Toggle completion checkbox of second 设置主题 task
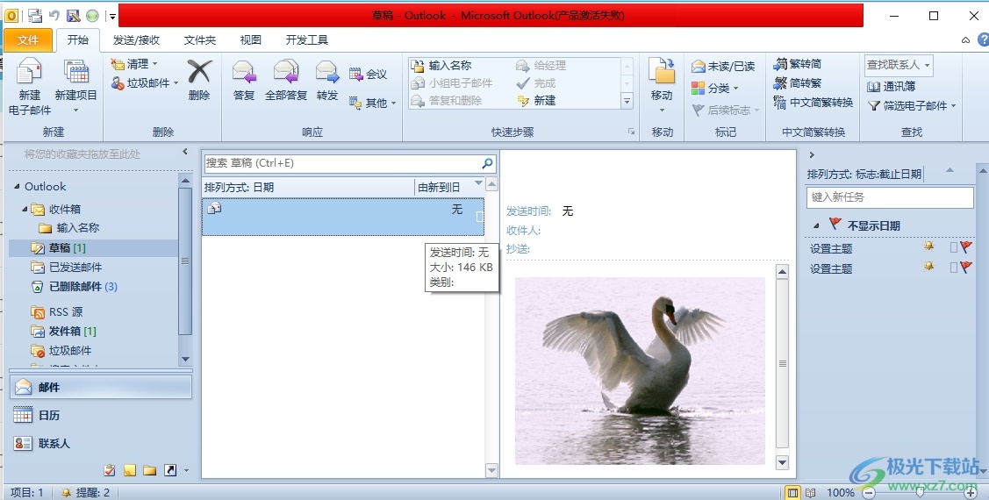 (954, 268)
